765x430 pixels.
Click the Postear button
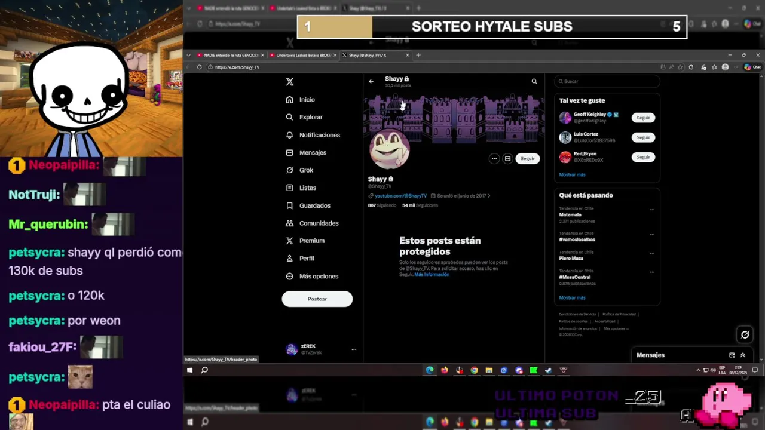(317, 299)
